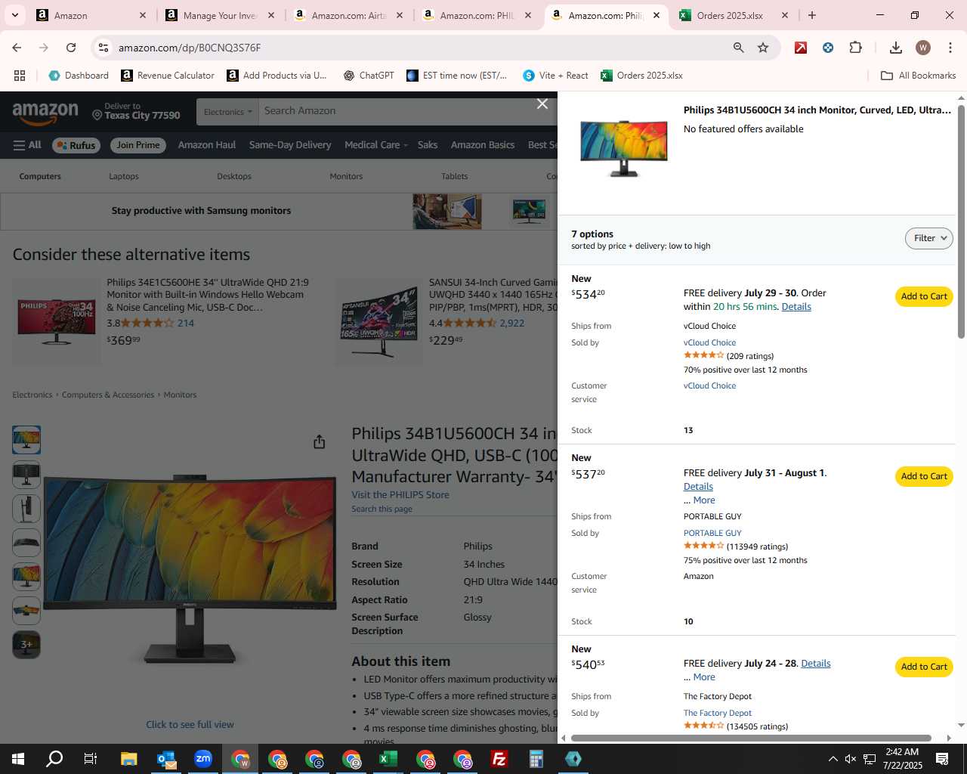
Task: Open Calculator from the taskbar
Action: coord(536,759)
